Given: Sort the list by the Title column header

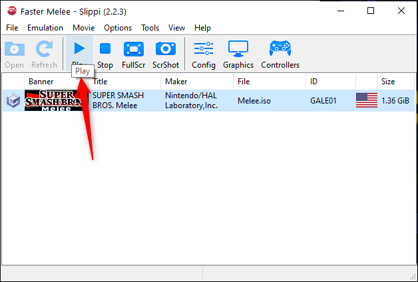Looking at the screenshot, I should coord(124,82).
